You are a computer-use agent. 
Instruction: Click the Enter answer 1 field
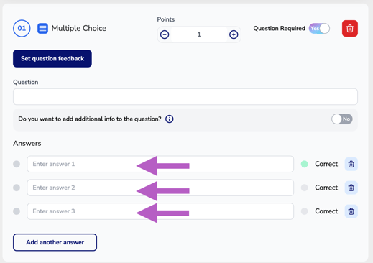coord(160,164)
